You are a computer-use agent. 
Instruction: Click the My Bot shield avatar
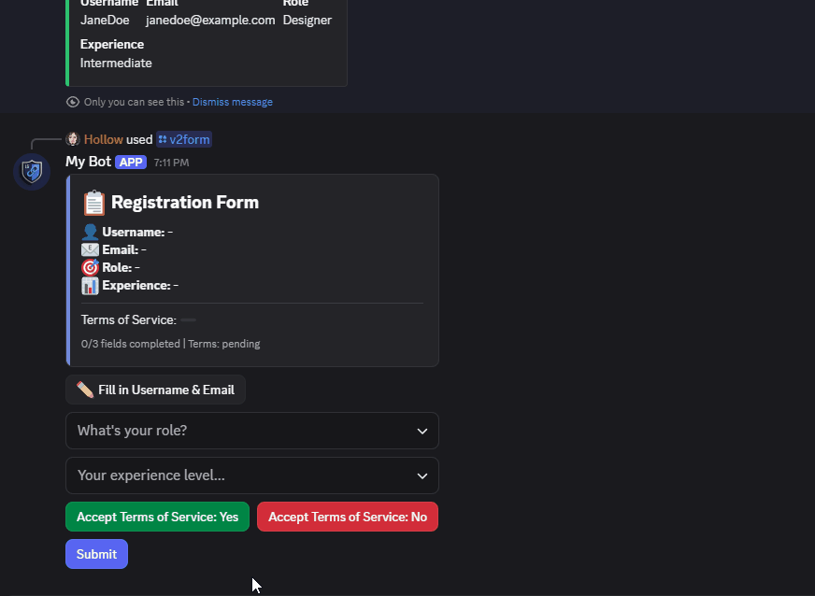click(32, 172)
